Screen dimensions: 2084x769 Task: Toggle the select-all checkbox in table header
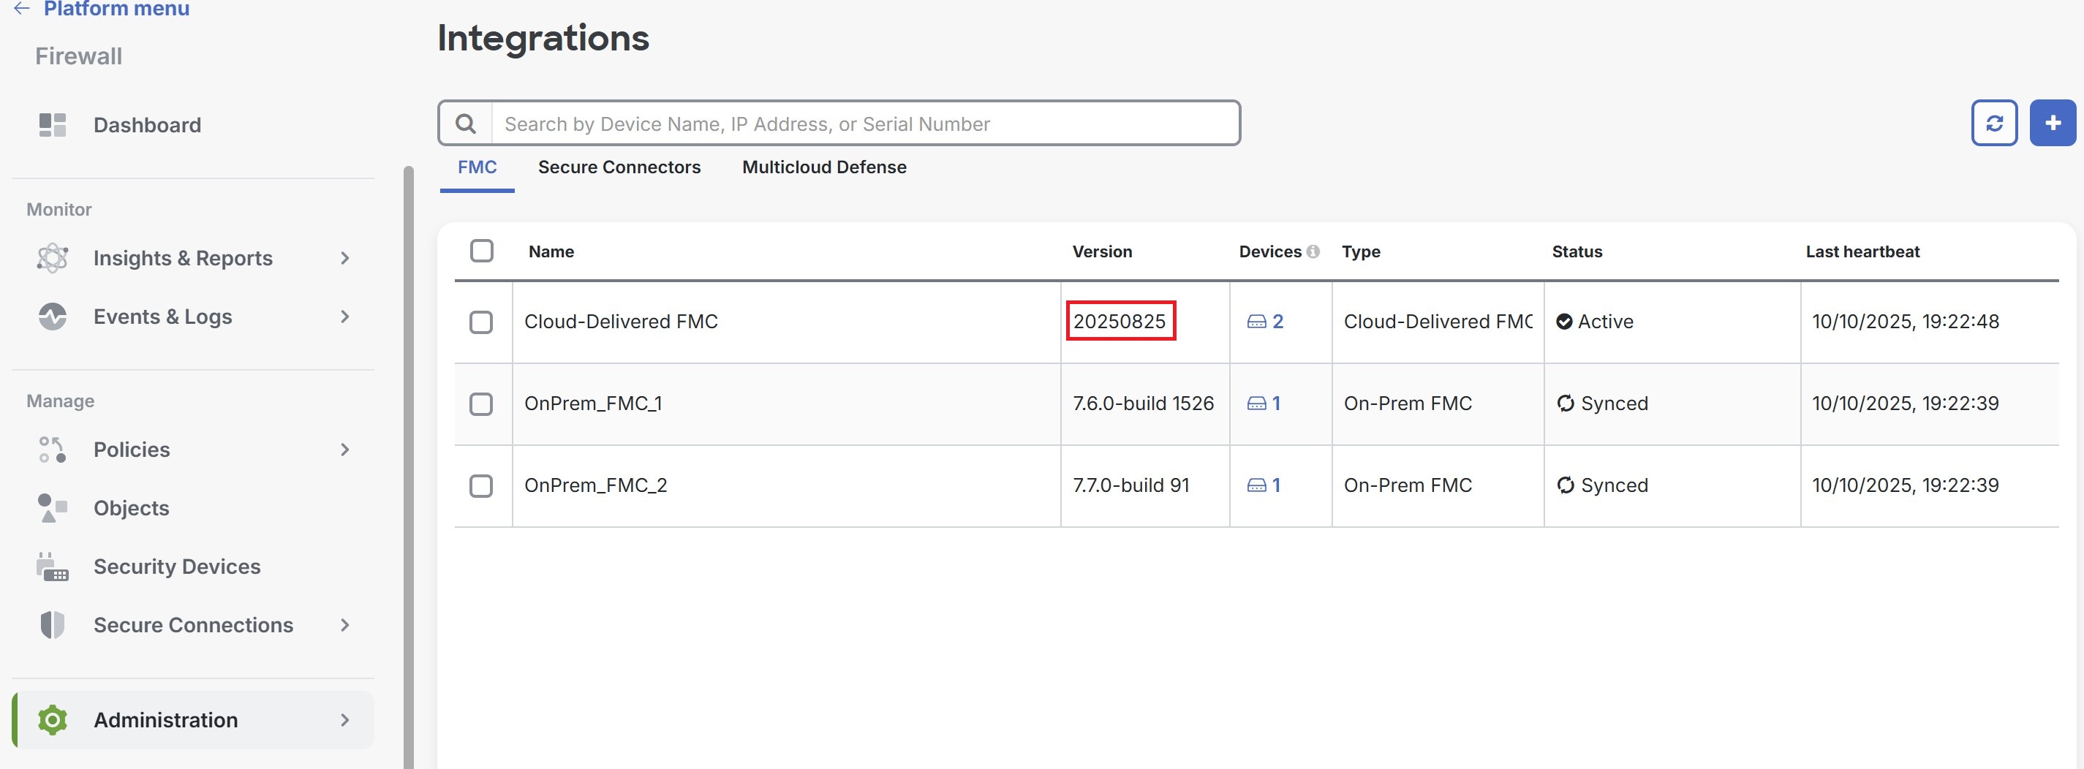click(x=481, y=251)
